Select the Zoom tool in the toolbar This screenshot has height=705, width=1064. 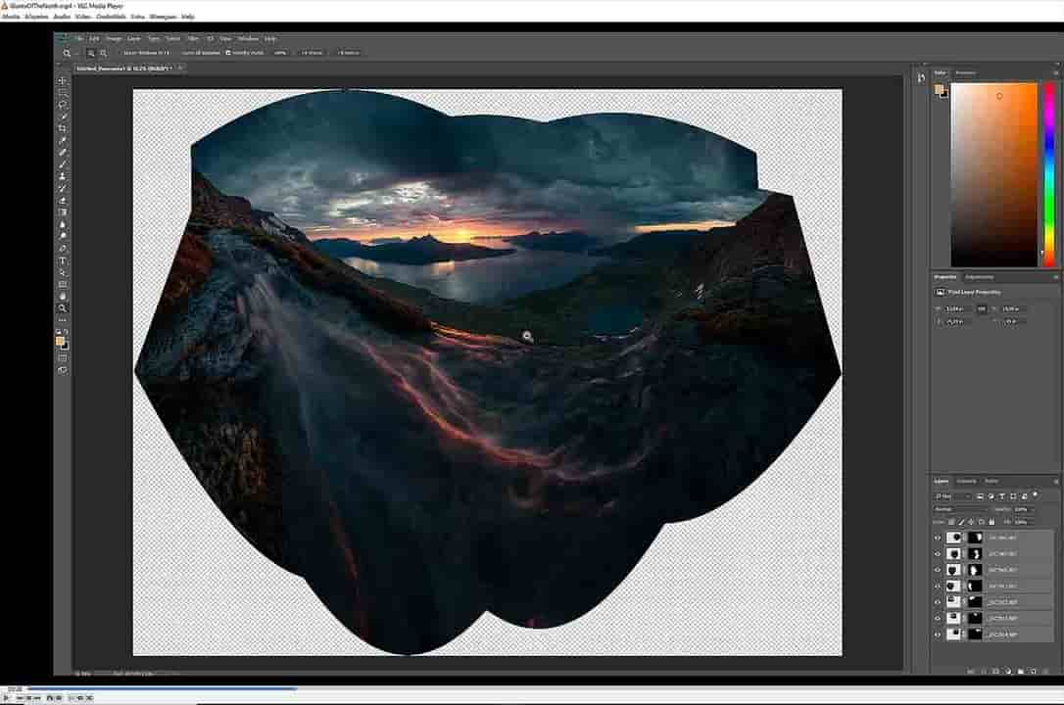tap(63, 307)
